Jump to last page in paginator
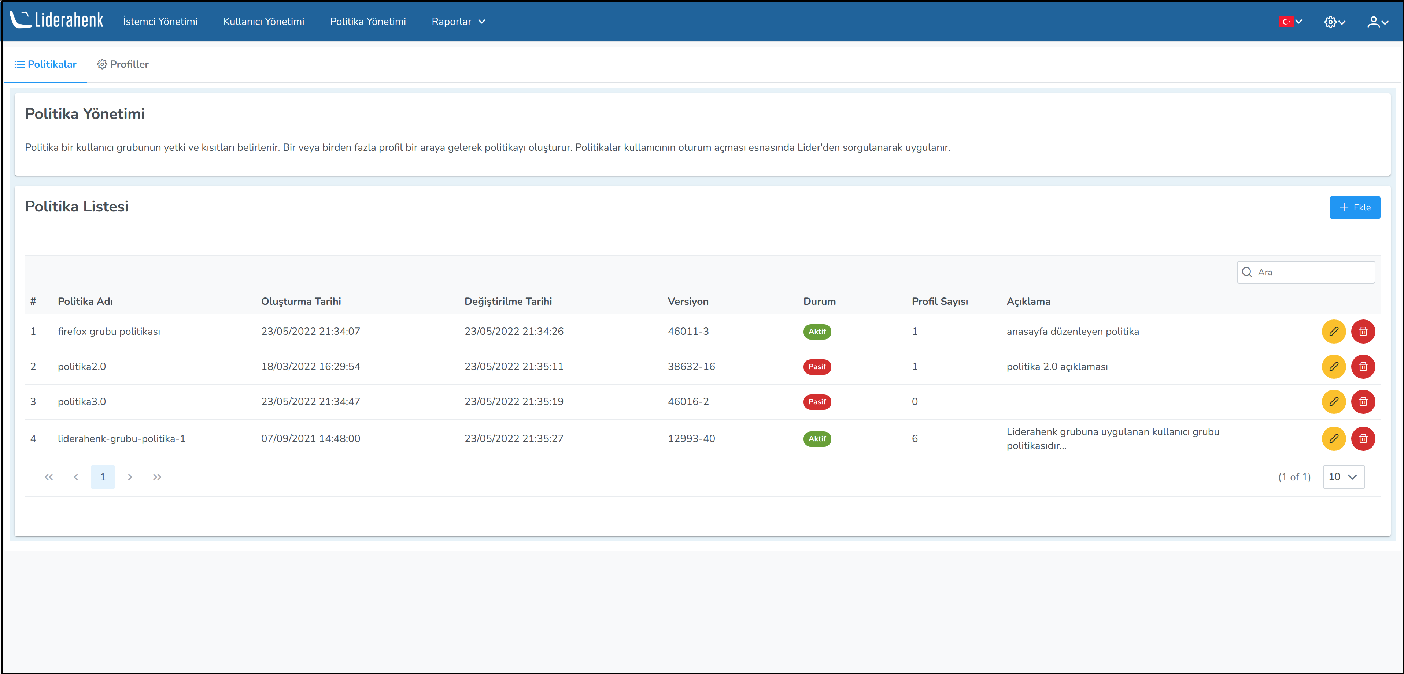Image resolution: width=1404 pixels, height=674 pixels. (x=157, y=477)
